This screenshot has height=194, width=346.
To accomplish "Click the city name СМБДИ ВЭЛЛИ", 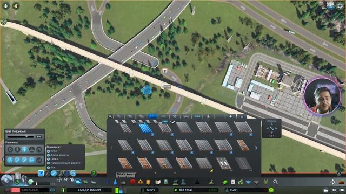I will (89, 190).
